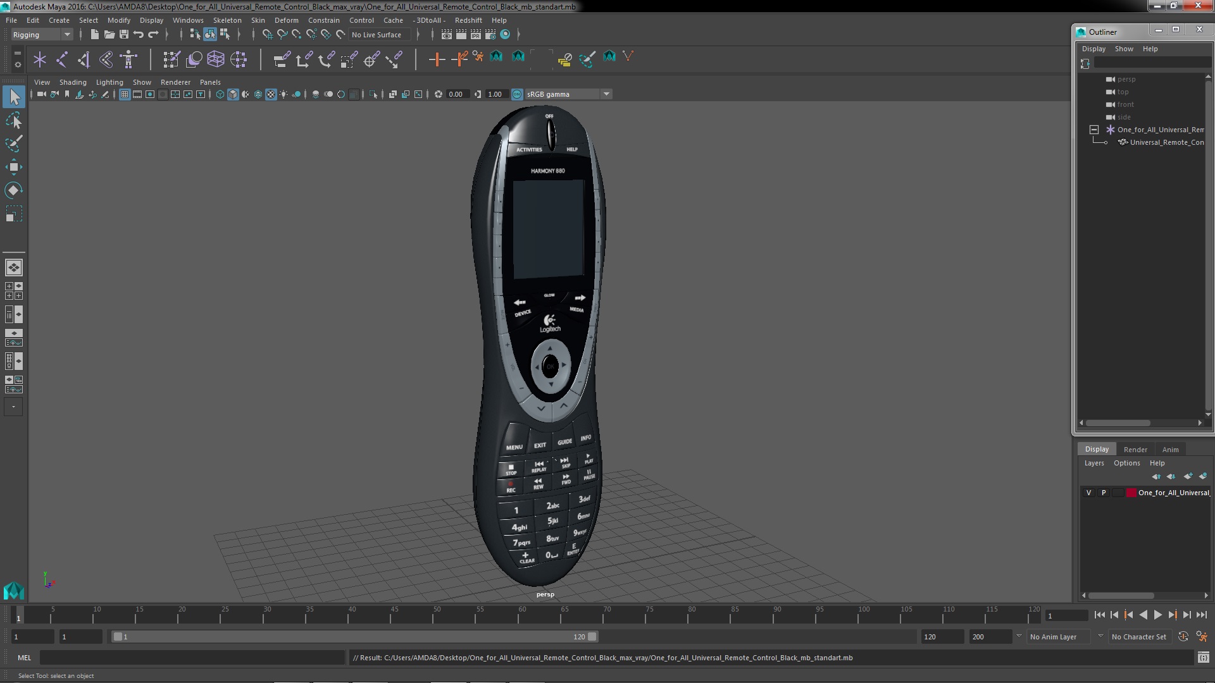This screenshot has height=683, width=1215.
Task: Toggle viewport shadows icon
Action: point(296,94)
